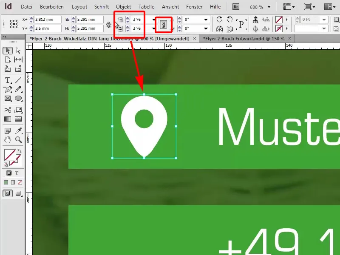Open the Objekt menu
This screenshot has width=340, height=255.
123,7
